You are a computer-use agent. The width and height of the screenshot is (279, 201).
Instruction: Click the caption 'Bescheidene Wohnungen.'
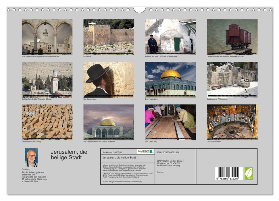pyautogui.click(x=217, y=99)
